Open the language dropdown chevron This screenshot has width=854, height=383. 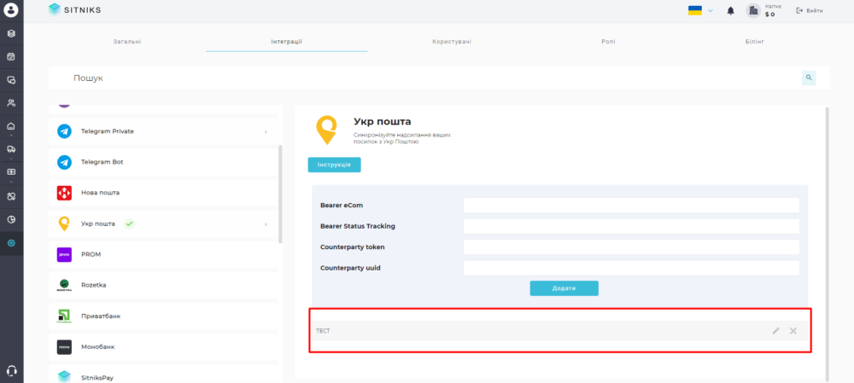pyautogui.click(x=711, y=11)
